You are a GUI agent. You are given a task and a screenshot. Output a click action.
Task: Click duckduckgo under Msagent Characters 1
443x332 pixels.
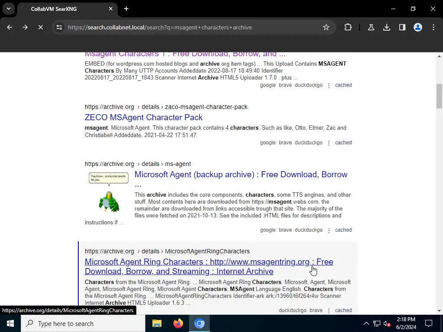(x=308, y=85)
